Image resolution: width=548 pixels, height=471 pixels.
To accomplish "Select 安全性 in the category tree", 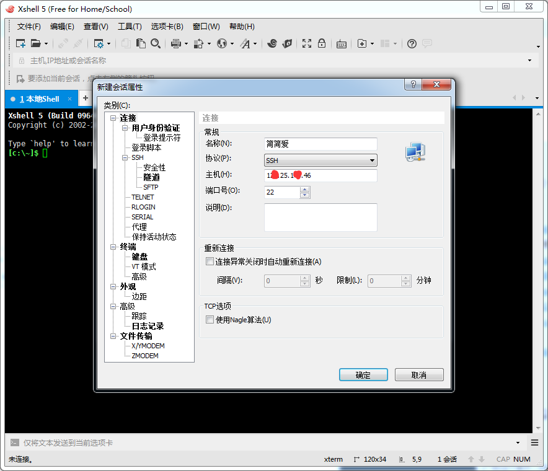I will [154, 167].
